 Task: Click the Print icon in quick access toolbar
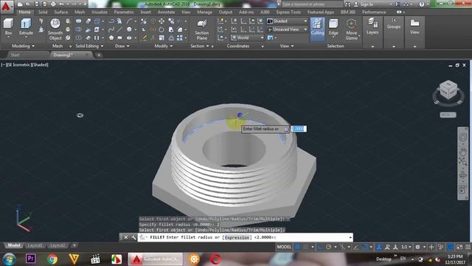(53, 4)
